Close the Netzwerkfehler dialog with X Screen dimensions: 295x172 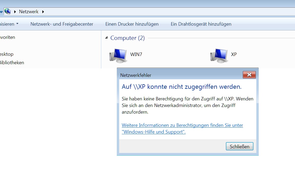[249, 75]
